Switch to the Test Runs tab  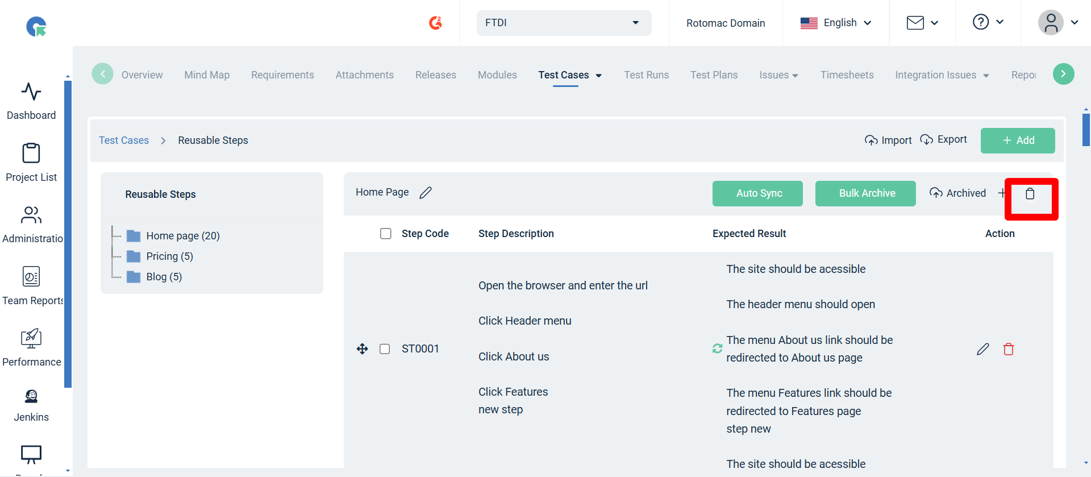646,75
